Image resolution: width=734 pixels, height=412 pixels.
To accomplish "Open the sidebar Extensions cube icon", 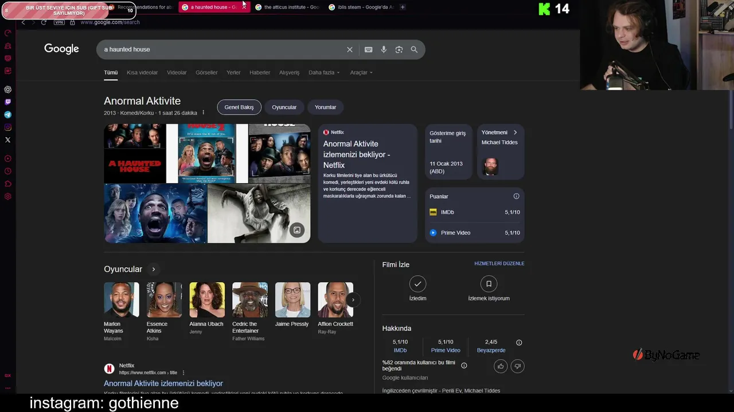I will click(x=7, y=184).
